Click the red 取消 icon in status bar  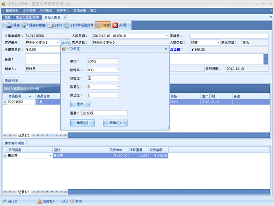point(72,201)
